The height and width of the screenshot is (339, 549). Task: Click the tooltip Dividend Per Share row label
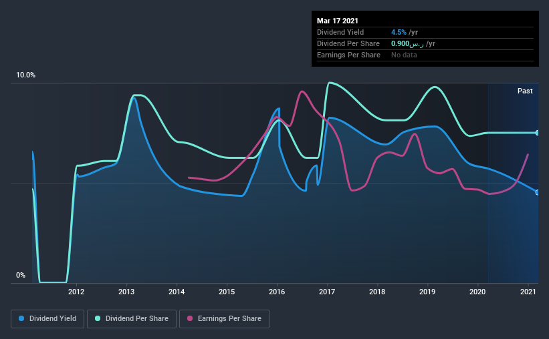tap(348, 43)
